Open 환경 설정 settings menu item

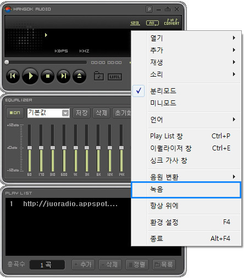(x=186, y=222)
